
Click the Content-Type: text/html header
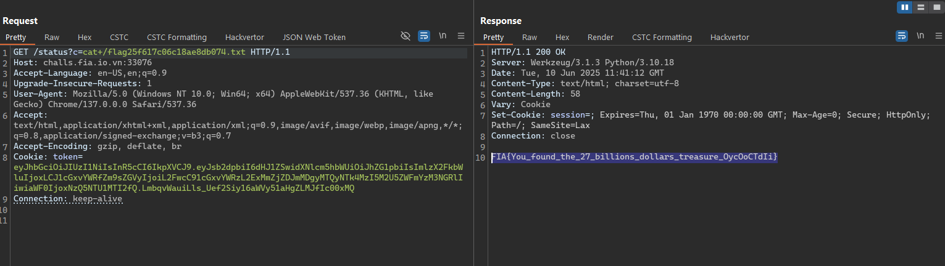(x=585, y=84)
